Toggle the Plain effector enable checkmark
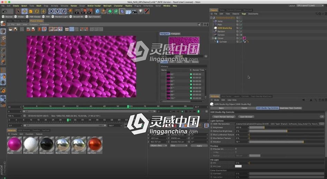 click(241, 24)
